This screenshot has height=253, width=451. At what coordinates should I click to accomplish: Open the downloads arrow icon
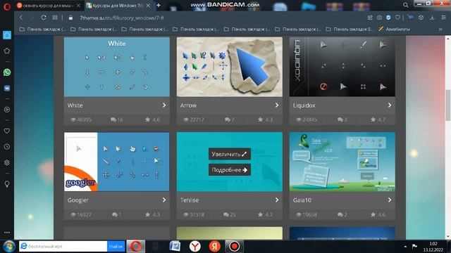click(x=432, y=18)
